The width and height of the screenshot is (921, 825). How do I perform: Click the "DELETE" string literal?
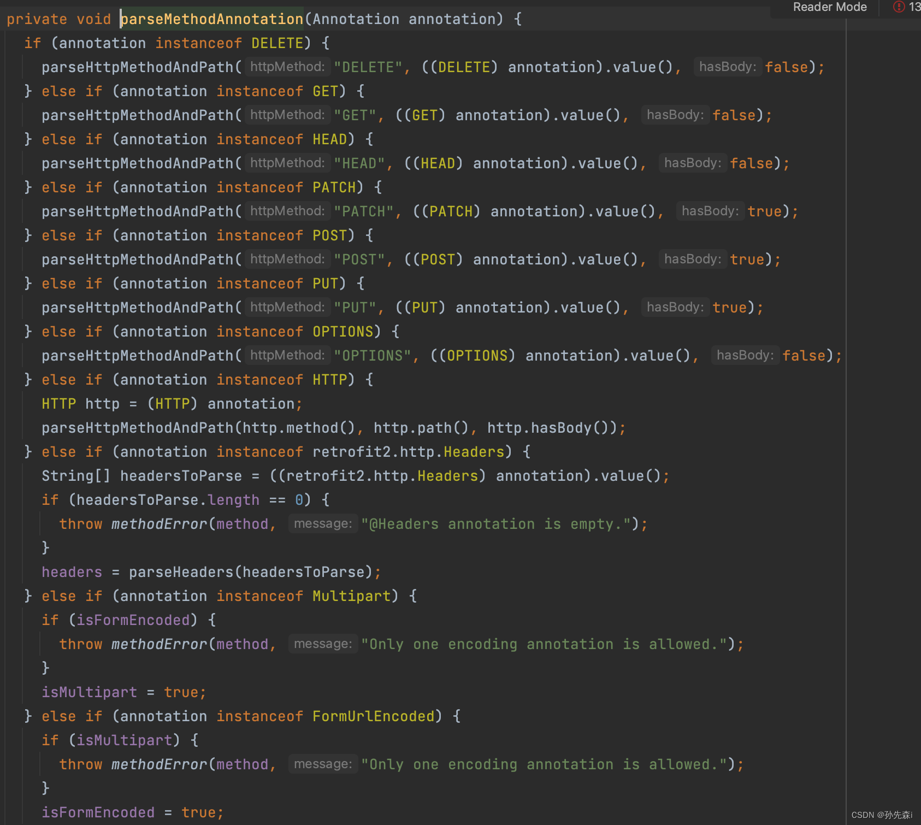pyautogui.click(x=368, y=67)
